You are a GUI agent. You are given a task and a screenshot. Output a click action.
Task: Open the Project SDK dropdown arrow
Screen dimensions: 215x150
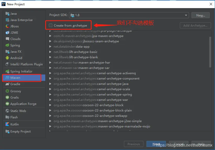coord(186,15)
